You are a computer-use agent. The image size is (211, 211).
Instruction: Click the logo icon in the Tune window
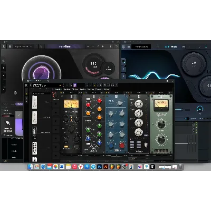4,46
